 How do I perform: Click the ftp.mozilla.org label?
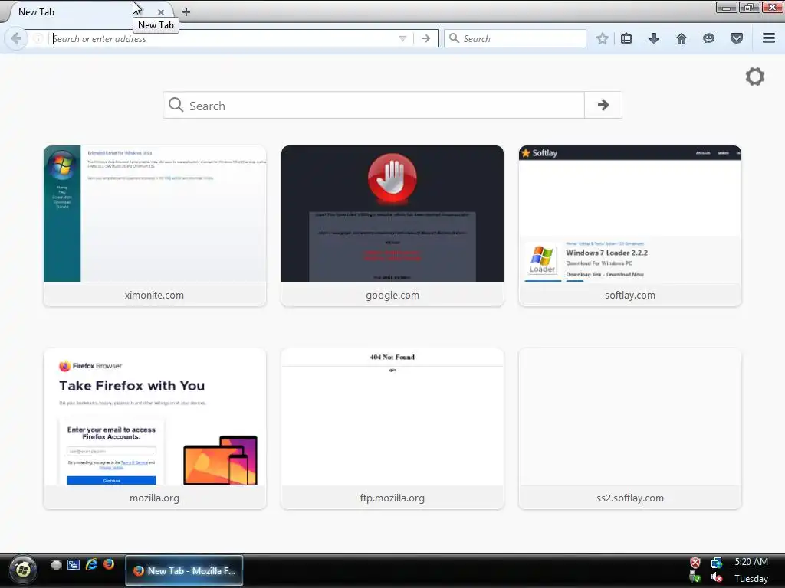coord(392,498)
